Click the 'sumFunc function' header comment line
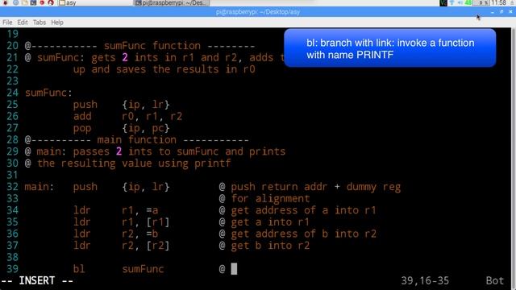The image size is (516, 290). coord(139,46)
